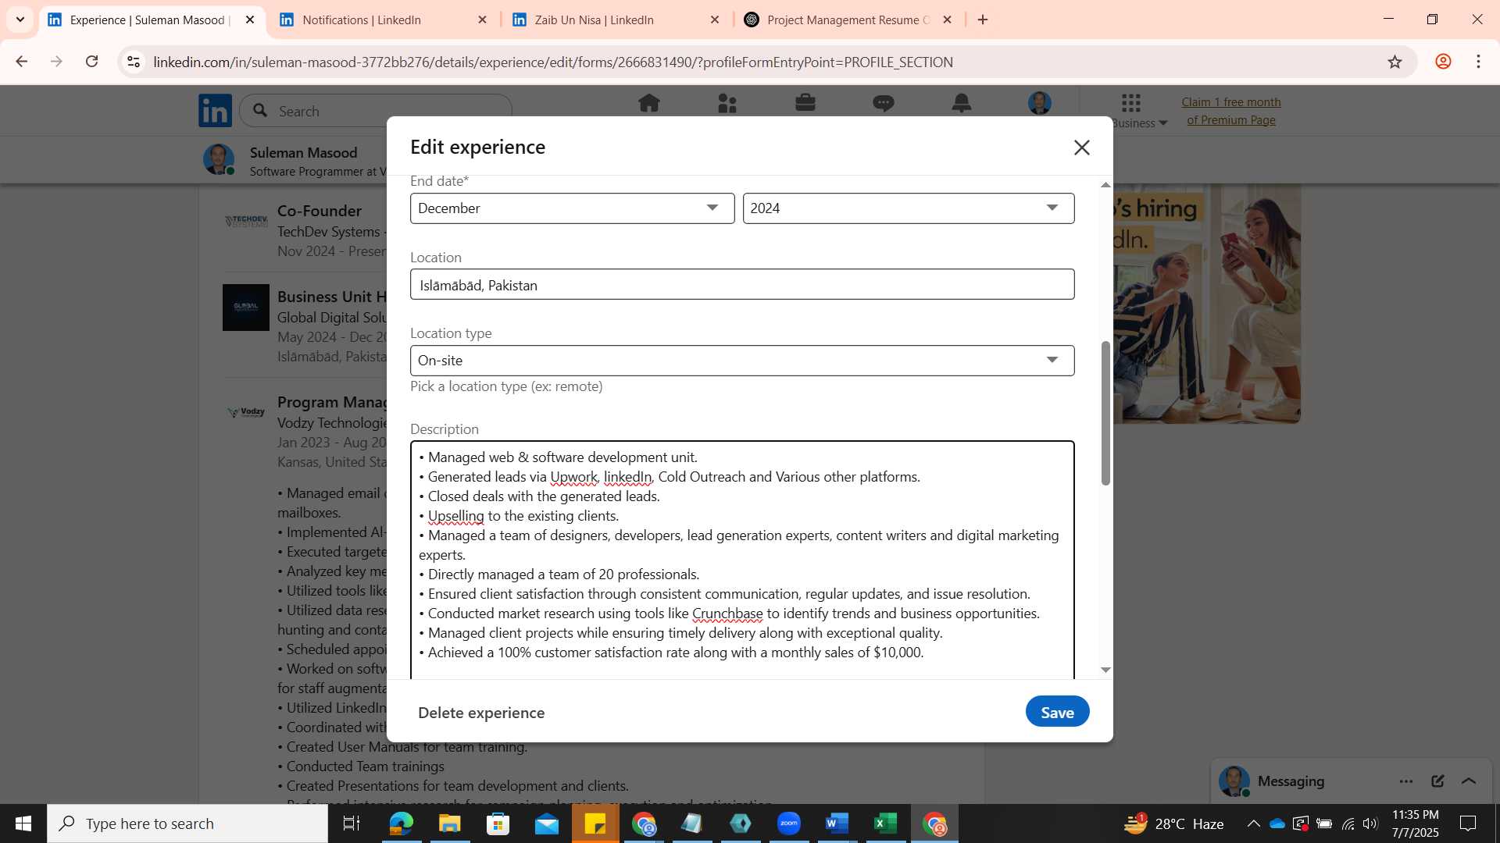The width and height of the screenshot is (1500, 843).
Task: Open the tab search dropdown arrow
Action: 20,20
